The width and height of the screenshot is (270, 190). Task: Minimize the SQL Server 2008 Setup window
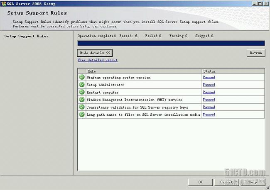click(x=255, y=4)
